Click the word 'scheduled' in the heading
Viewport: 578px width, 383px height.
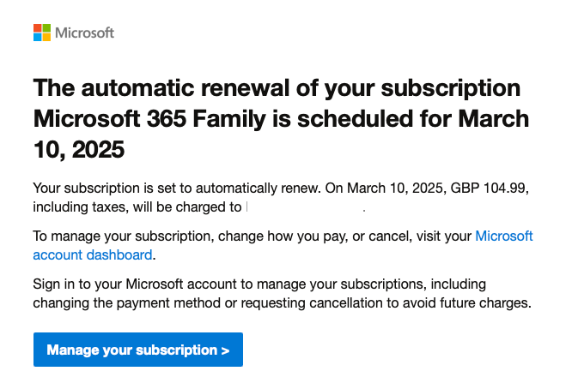[x=355, y=119]
